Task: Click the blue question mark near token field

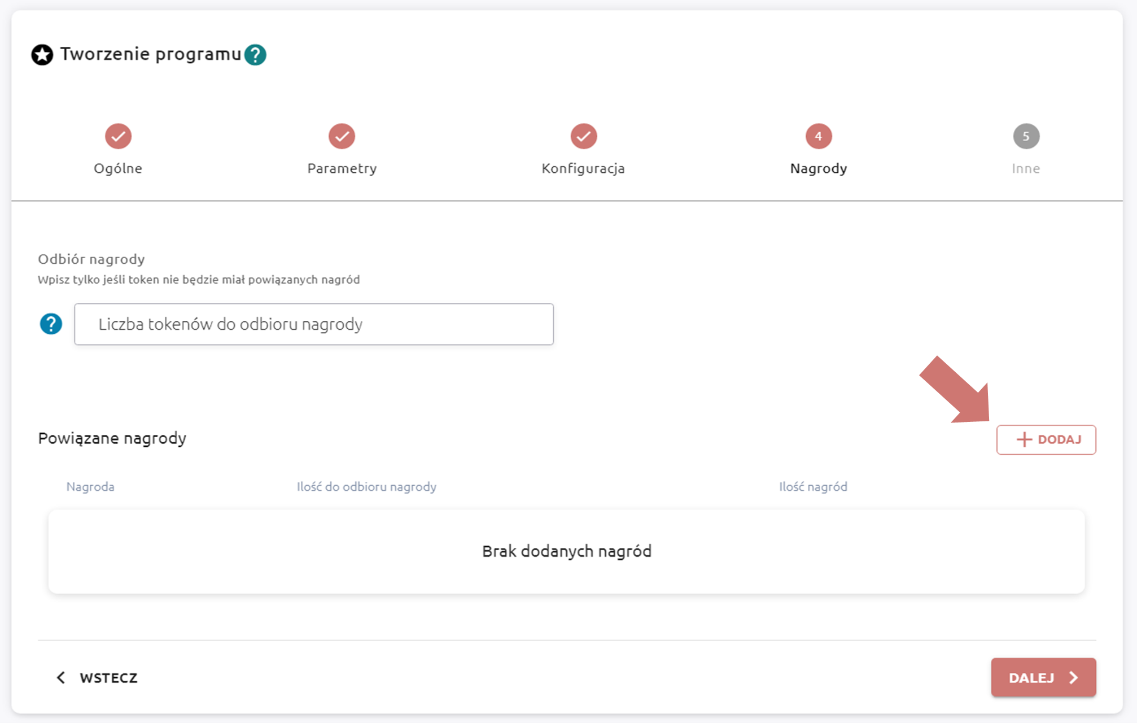Action: pos(51,324)
